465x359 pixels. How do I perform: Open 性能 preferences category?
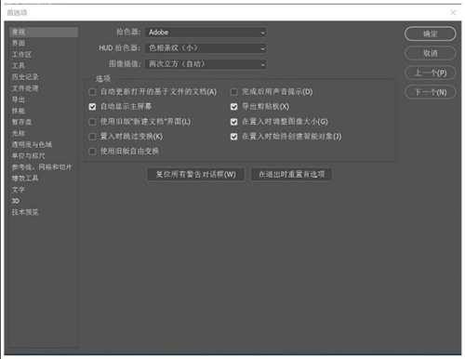pyautogui.click(x=19, y=111)
